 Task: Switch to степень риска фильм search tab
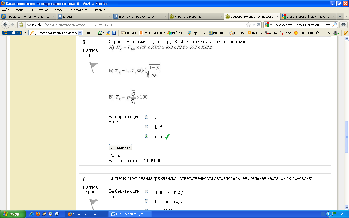tap(308, 16)
